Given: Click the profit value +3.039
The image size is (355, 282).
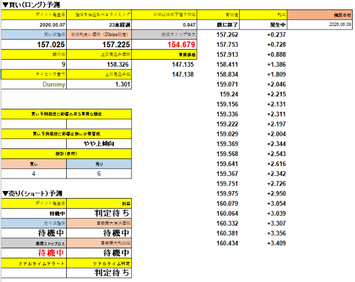Looking at the screenshot, I should [x=276, y=213].
